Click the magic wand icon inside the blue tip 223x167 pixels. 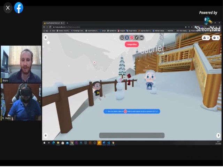125,111
